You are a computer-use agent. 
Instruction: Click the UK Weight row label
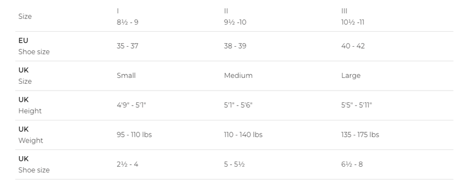30,135
